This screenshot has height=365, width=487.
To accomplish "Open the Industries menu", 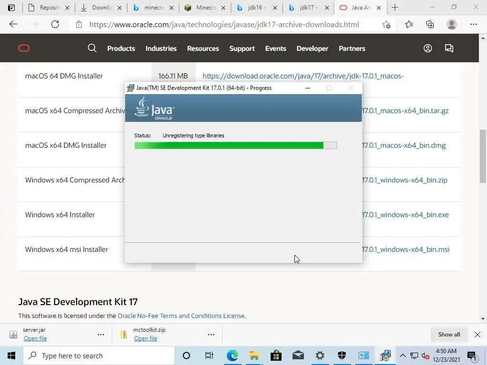I will pos(161,48).
